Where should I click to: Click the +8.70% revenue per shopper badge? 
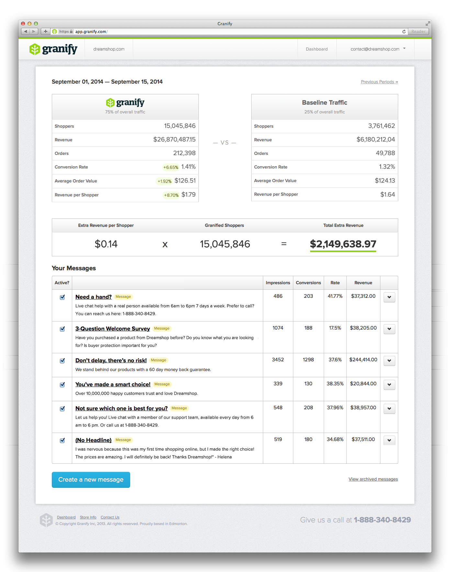(171, 195)
